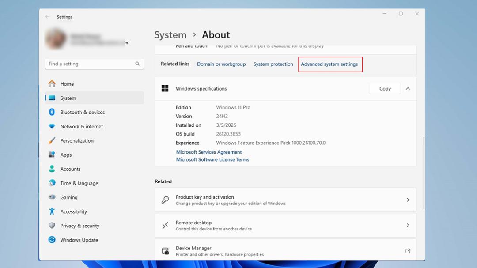This screenshot has height=268, width=477.
Task: Open Bluetooth & devices settings icon
Action: point(52,112)
